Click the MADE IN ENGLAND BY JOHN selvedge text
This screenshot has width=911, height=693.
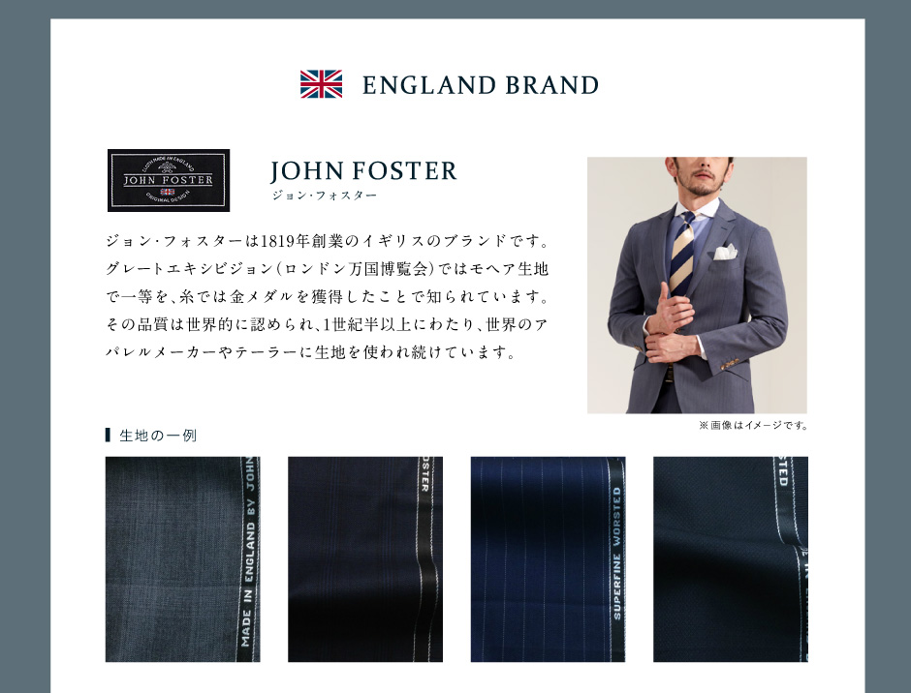pos(249,553)
